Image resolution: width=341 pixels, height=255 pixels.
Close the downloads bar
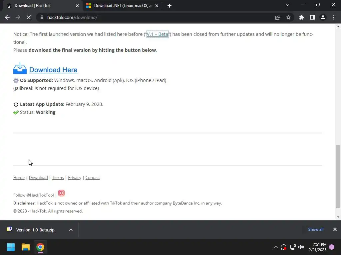point(335,229)
